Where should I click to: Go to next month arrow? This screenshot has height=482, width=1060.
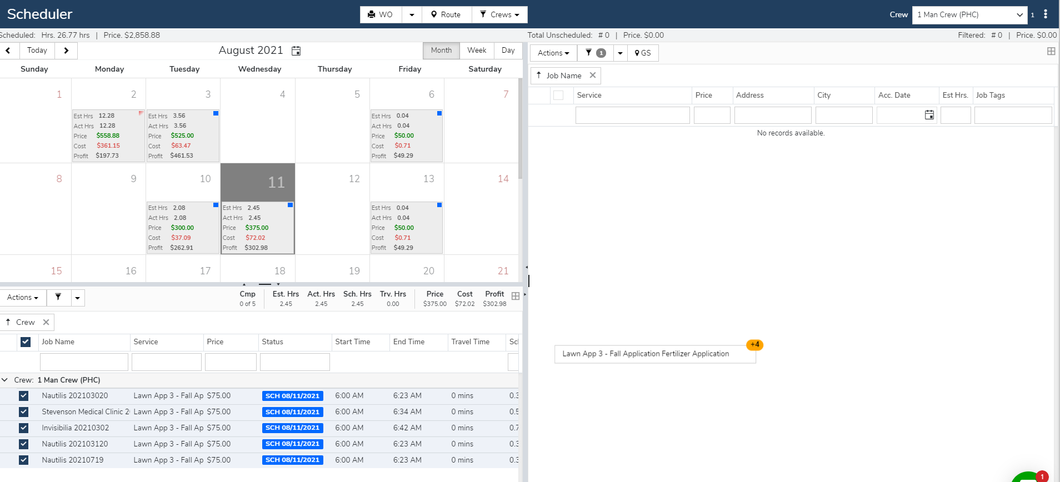coord(66,51)
